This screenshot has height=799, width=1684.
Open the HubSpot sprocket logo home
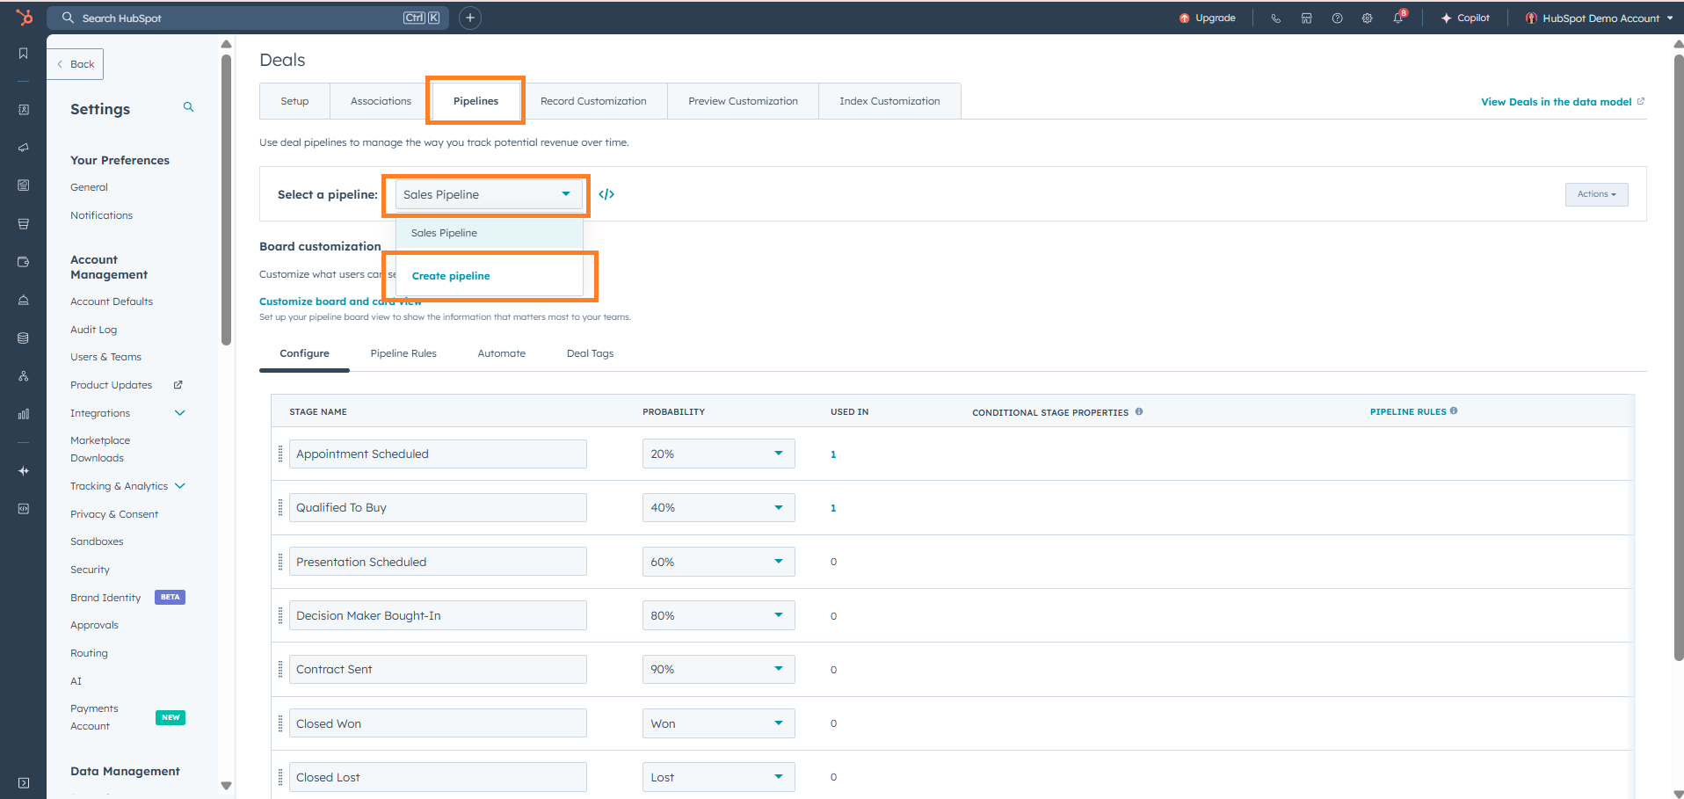point(24,17)
